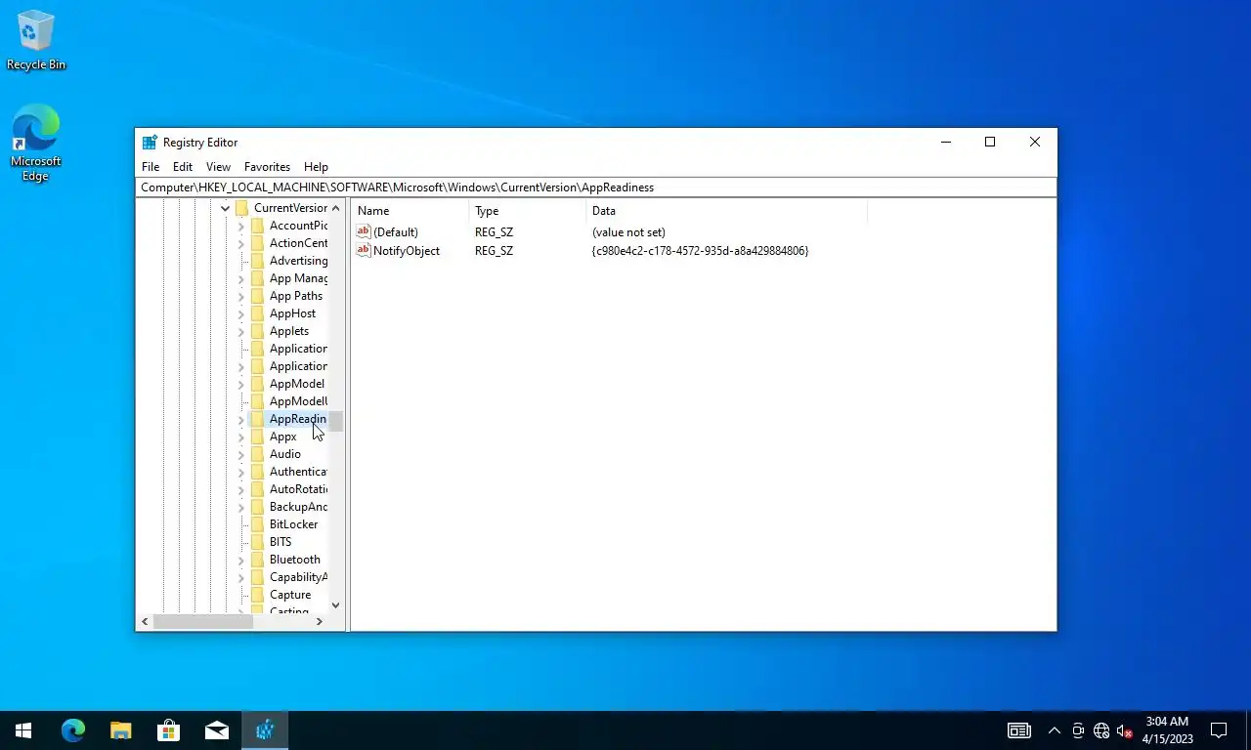This screenshot has height=750, width=1251.
Task: Click the CurrentVersion folder icon
Action: [241, 208]
